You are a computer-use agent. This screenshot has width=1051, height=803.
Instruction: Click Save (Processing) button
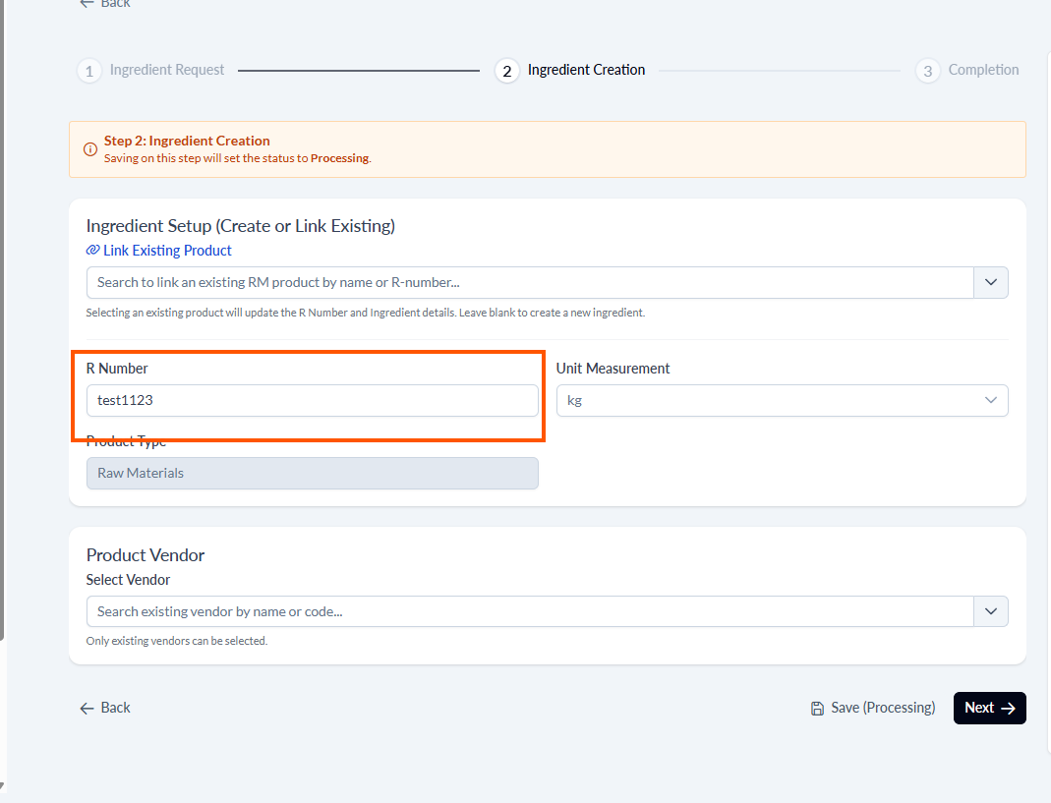[x=873, y=708]
